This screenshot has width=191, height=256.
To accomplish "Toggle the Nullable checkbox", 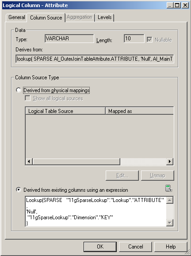I will [x=149, y=40].
